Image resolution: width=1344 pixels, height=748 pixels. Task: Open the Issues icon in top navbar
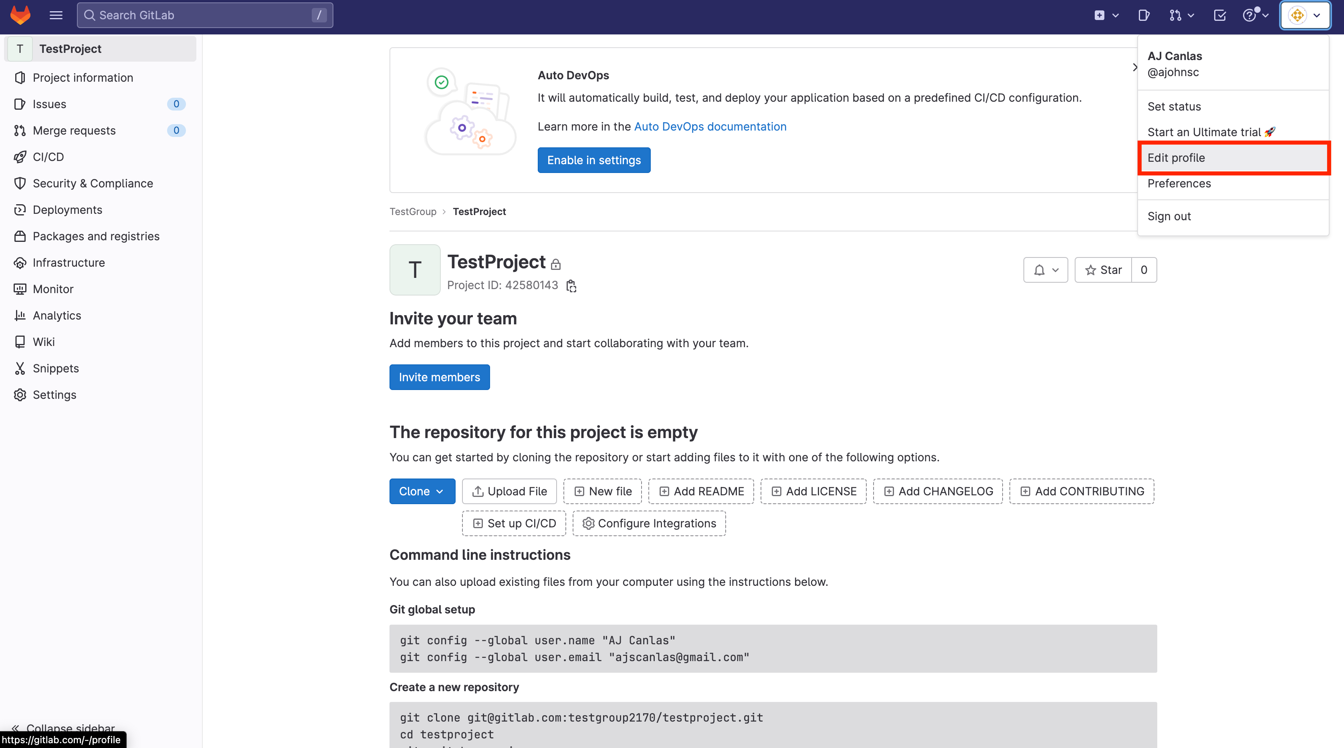pos(1144,15)
